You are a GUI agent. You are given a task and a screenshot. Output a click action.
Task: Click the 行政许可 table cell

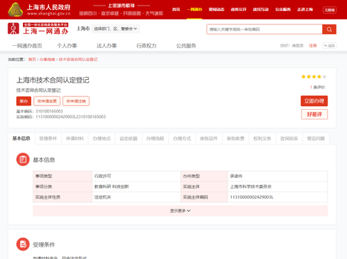(136, 176)
